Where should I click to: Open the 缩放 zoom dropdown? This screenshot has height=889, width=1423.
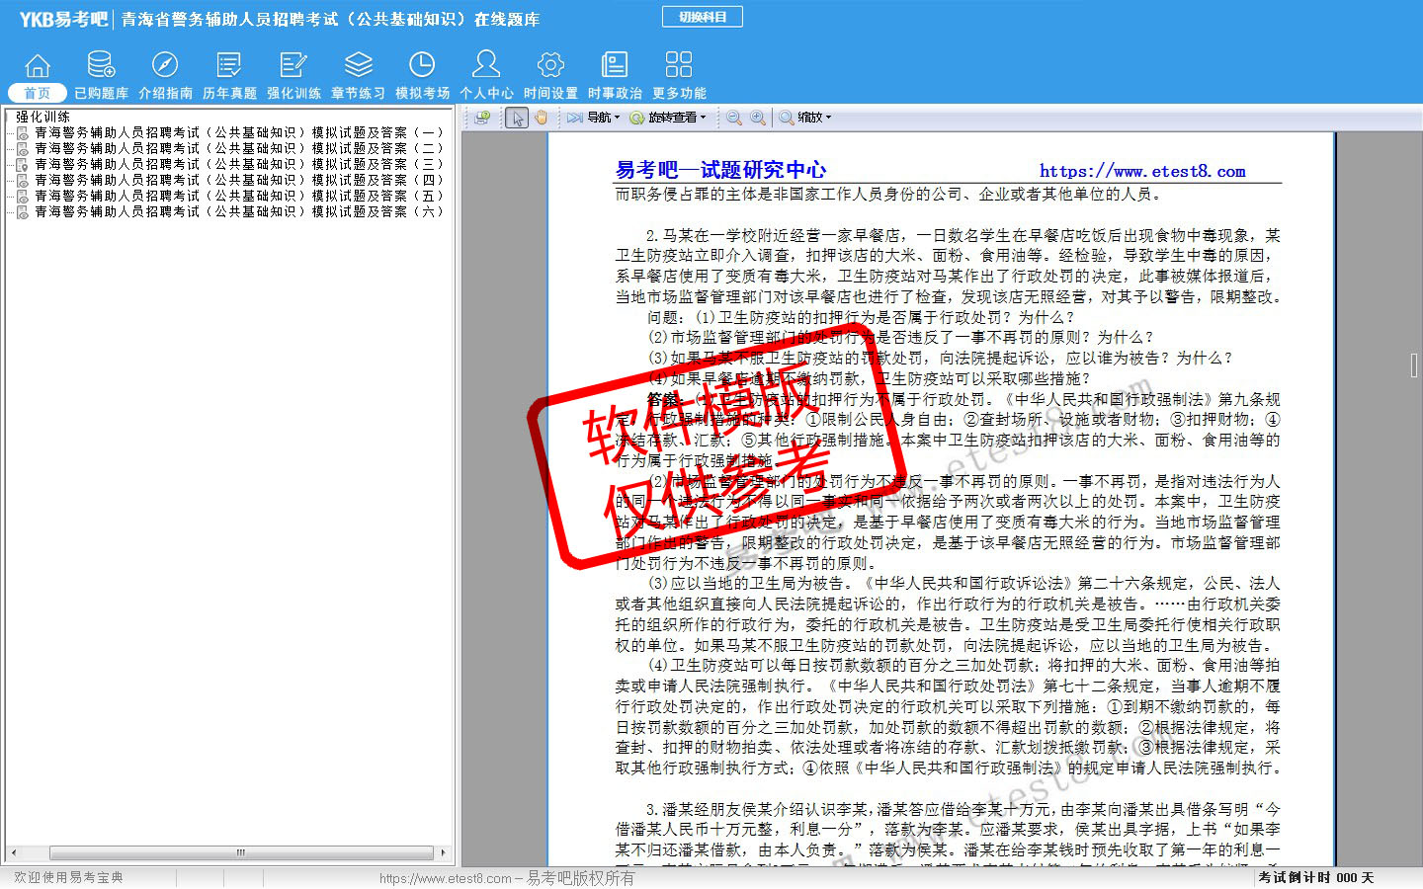(x=806, y=118)
